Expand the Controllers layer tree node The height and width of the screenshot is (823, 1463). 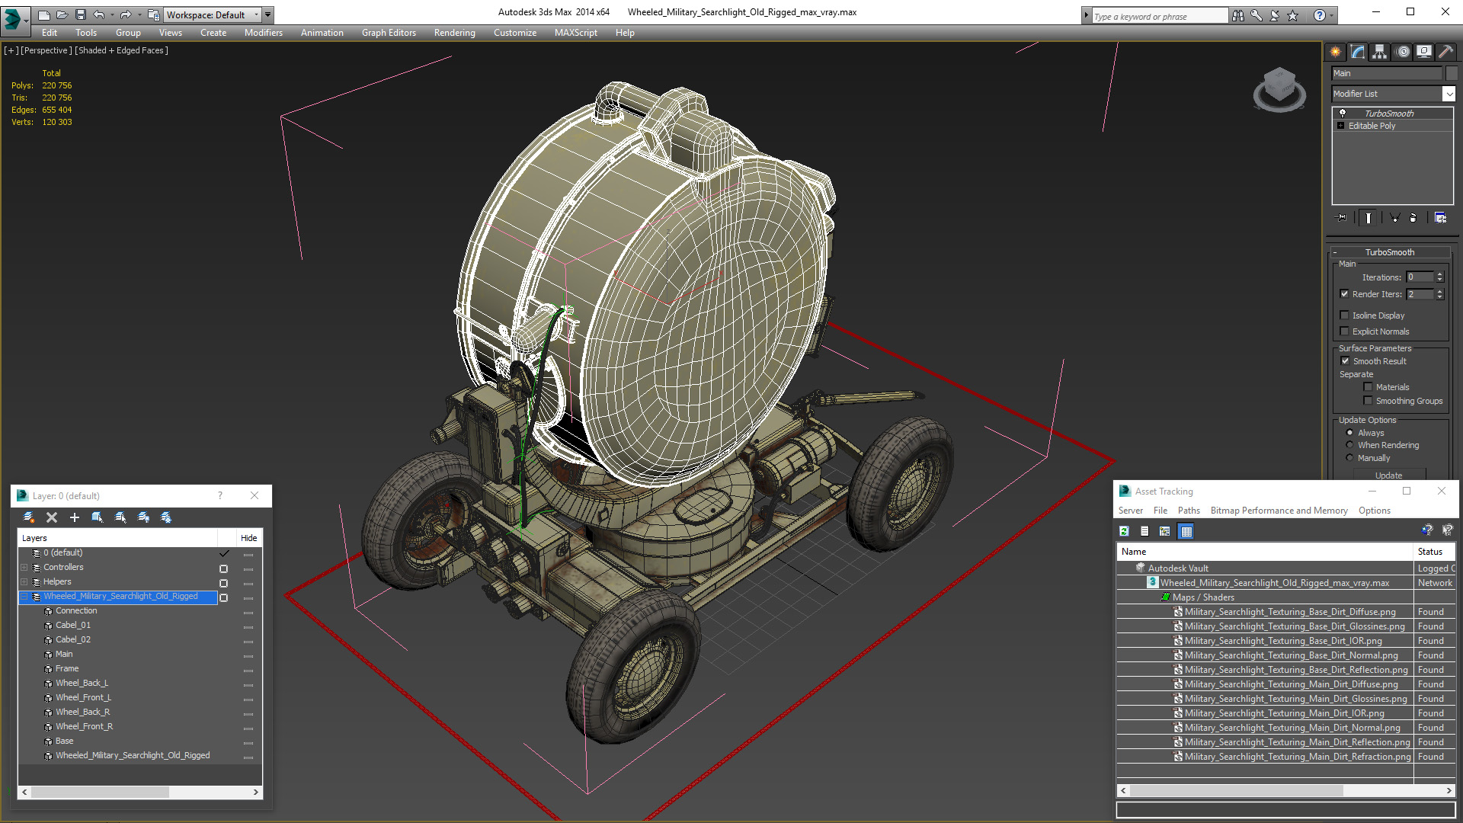pyautogui.click(x=24, y=568)
